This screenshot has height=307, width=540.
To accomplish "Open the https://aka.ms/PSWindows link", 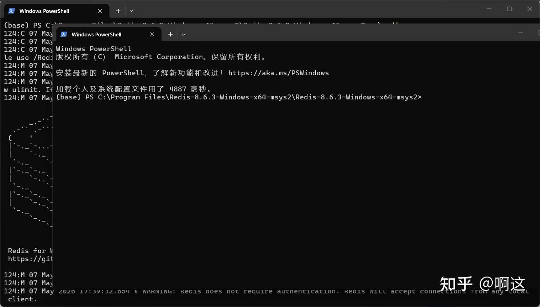I will click(278, 73).
